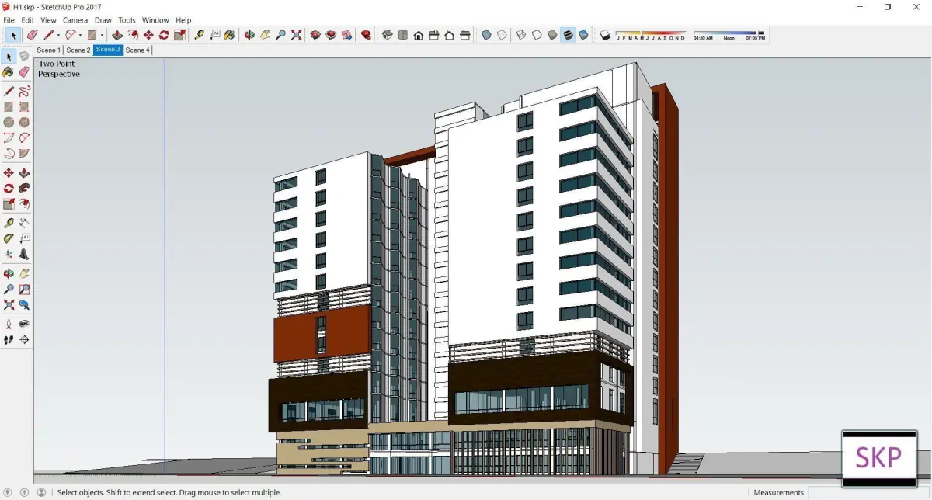932x500 pixels.
Task: Open the Window menu
Action: pyautogui.click(x=155, y=20)
